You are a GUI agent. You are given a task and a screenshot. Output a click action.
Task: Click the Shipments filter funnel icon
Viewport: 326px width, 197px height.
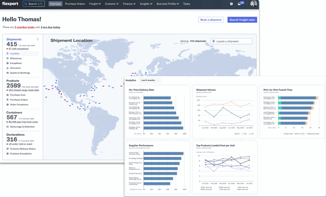coord(38,39)
